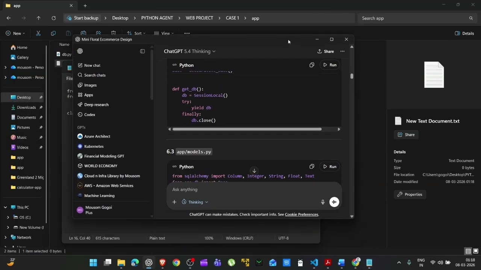The height and width of the screenshot is (270, 481).
Task: Open New chat in ChatGPT sidebar
Action: (89, 65)
